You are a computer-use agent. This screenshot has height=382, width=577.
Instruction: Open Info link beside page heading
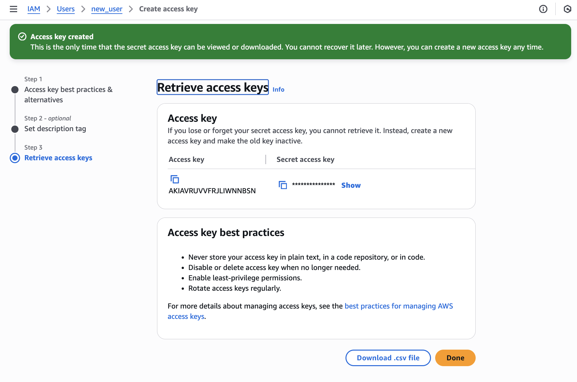(x=278, y=89)
